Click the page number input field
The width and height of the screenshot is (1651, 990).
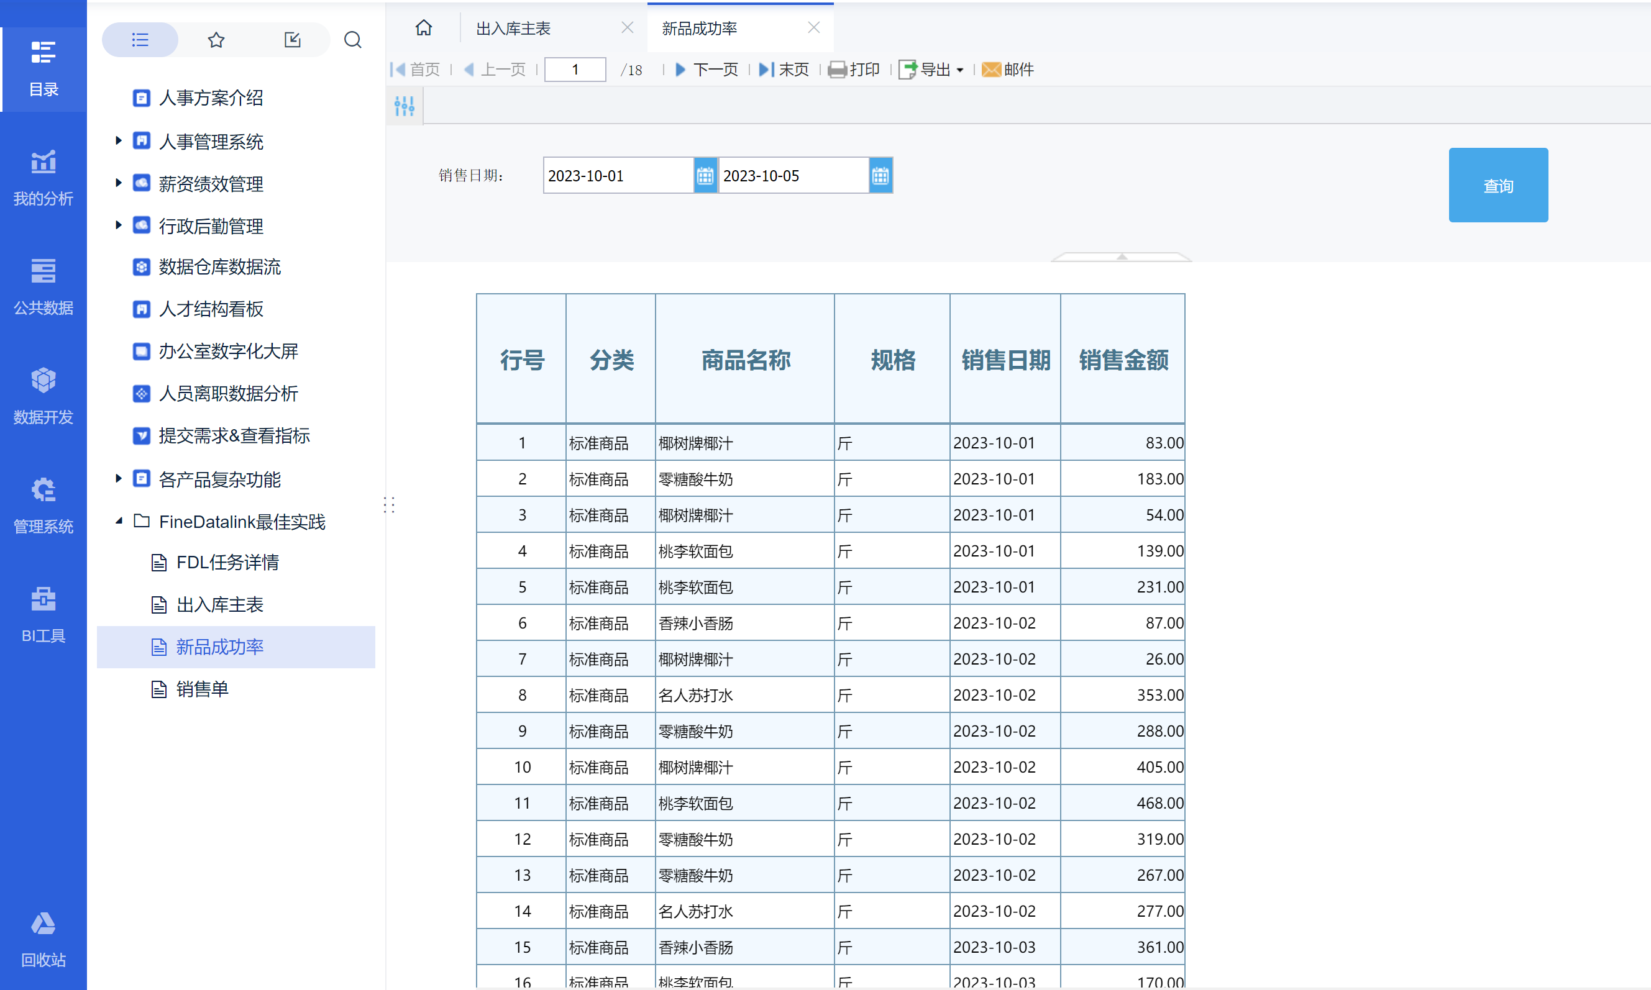[x=575, y=70]
